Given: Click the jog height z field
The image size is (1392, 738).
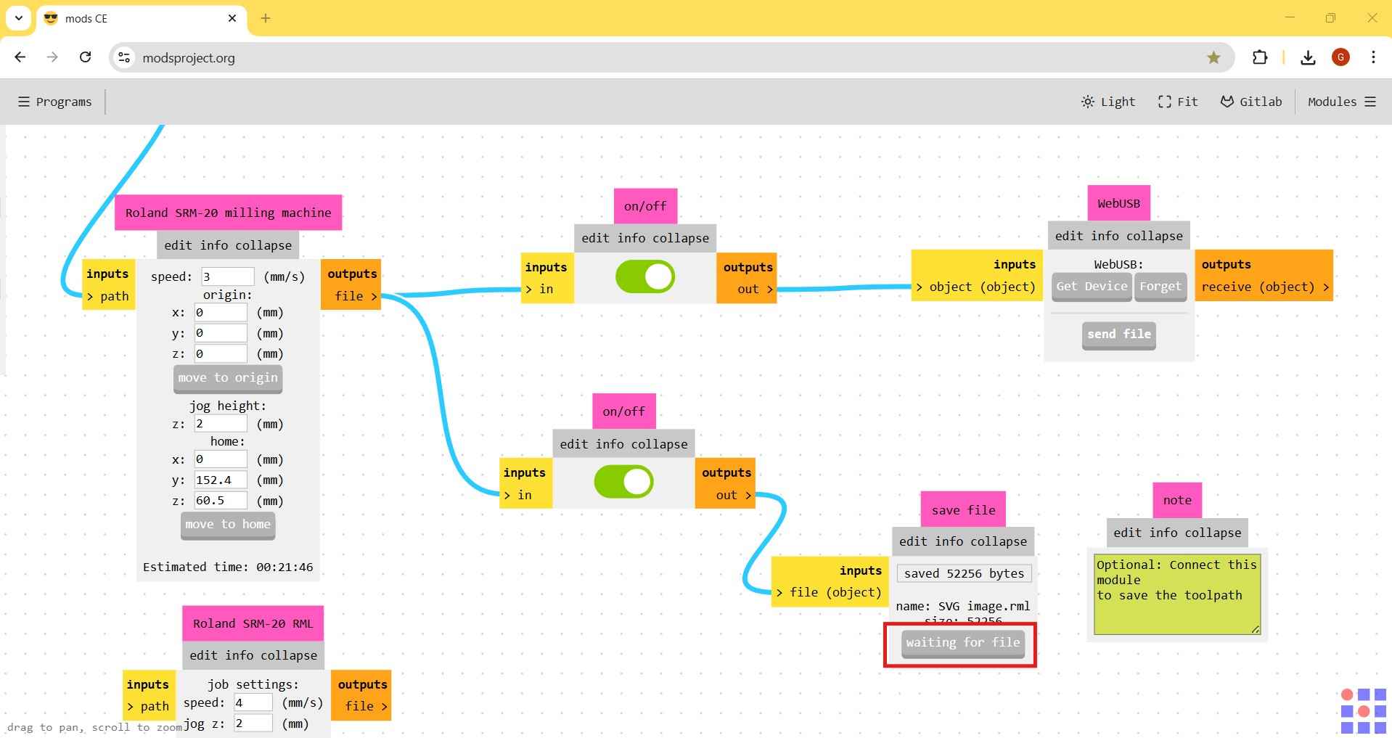Looking at the screenshot, I should click(221, 424).
